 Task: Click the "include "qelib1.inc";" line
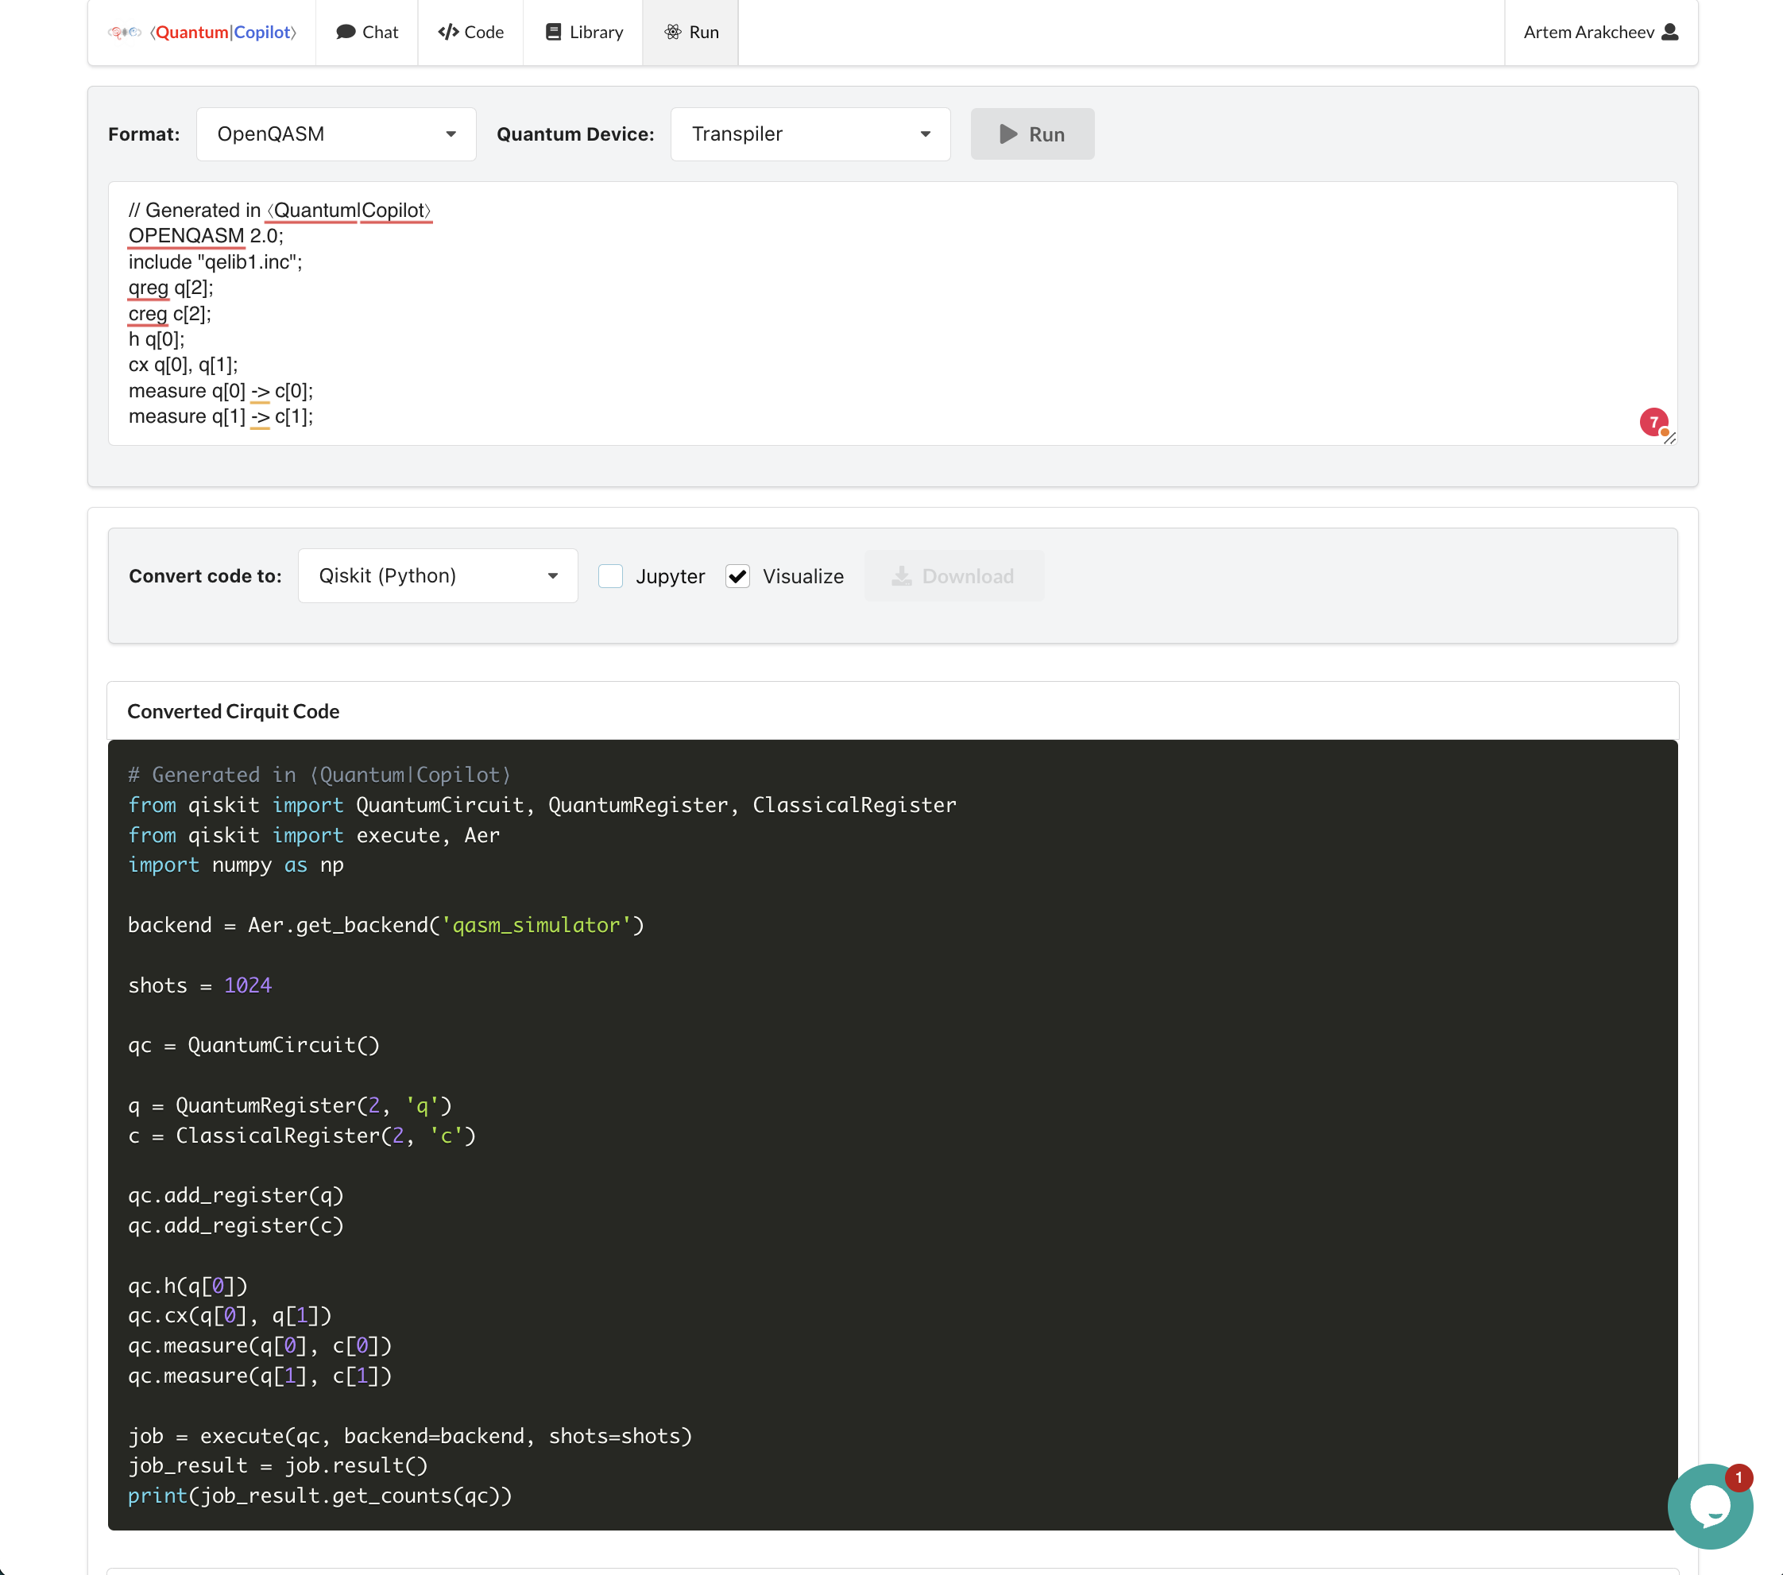[215, 261]
